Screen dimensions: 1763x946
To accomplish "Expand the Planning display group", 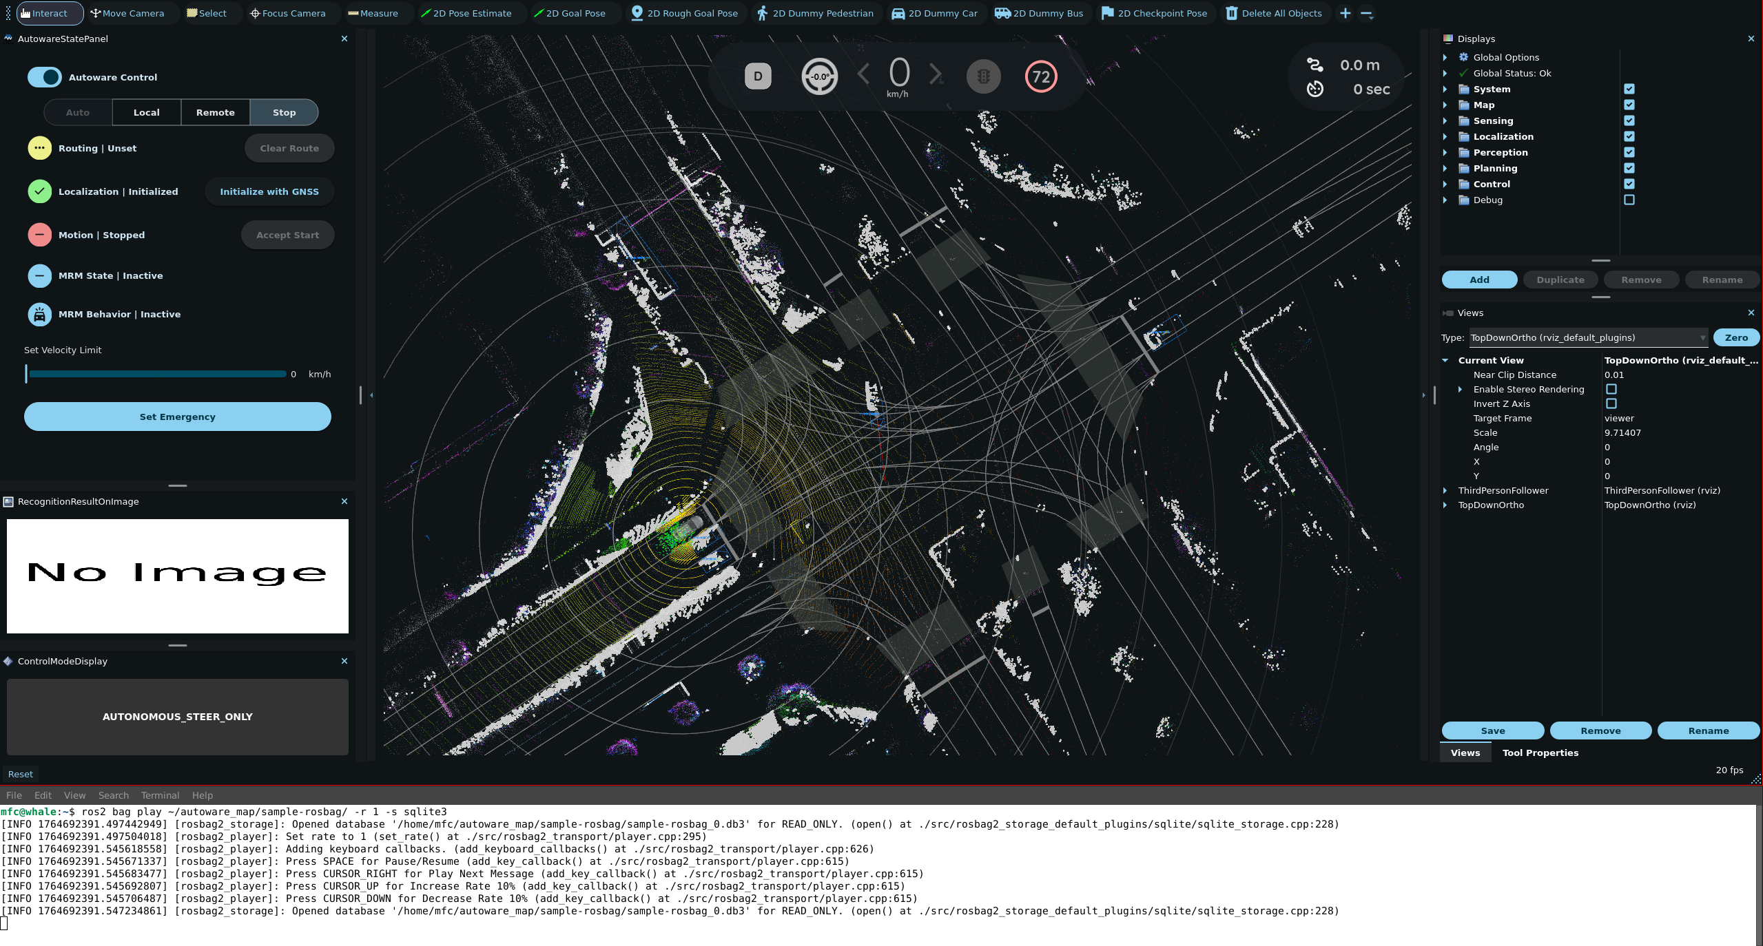I will tap(1445, 168).
